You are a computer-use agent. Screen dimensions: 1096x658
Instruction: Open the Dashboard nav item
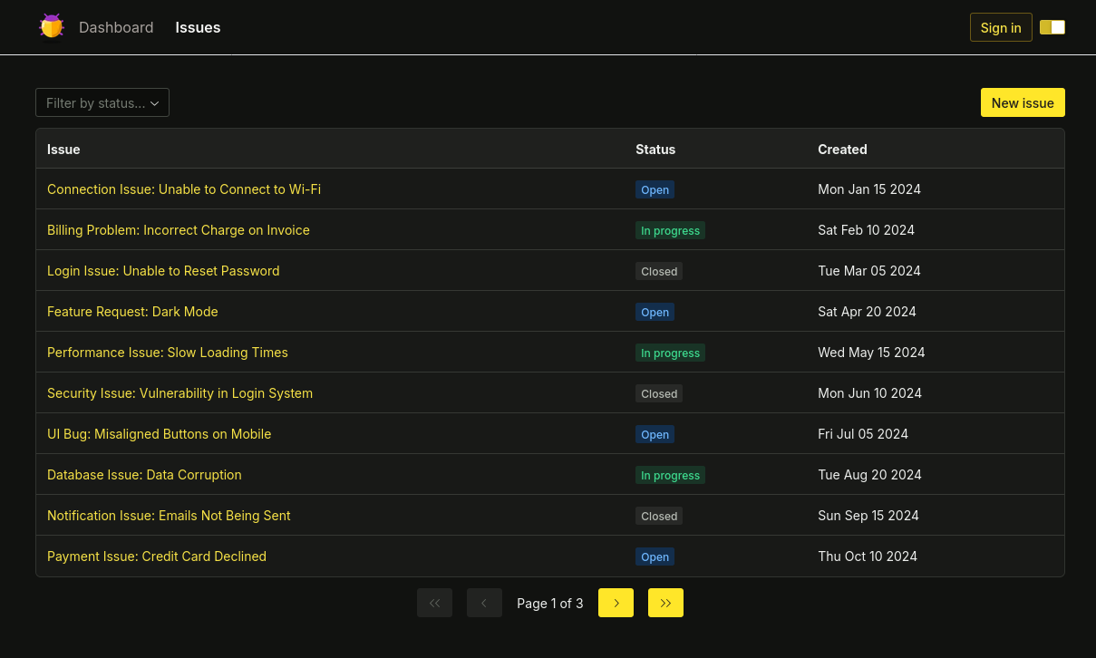pyautogui.click(x=116, y=27)
